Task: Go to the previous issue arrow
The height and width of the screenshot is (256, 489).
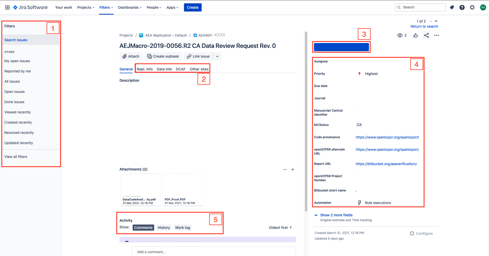Action: point(431,21)
